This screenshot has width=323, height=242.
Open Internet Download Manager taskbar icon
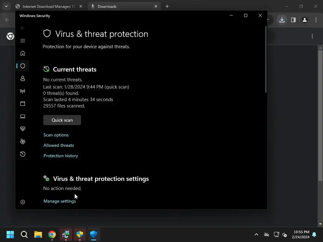pos(66,234)
